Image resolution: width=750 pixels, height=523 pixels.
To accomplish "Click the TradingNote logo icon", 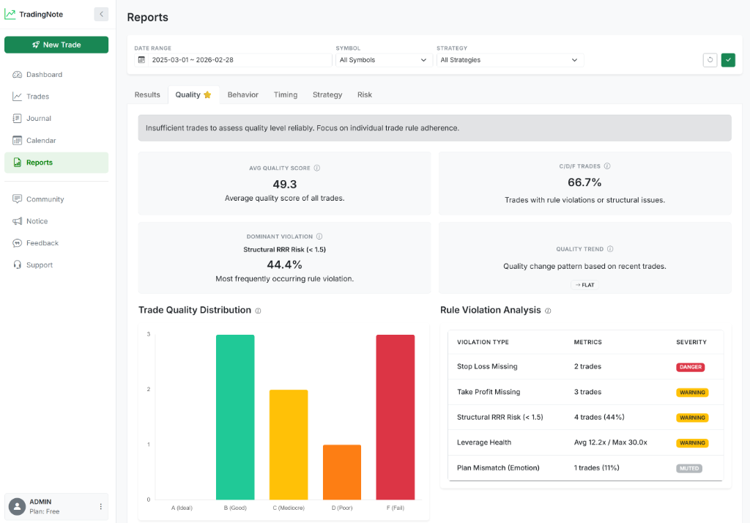I will (x=10, y=15).
